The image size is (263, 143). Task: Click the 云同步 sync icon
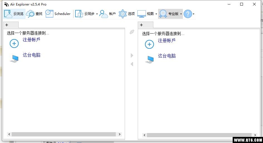79,14
